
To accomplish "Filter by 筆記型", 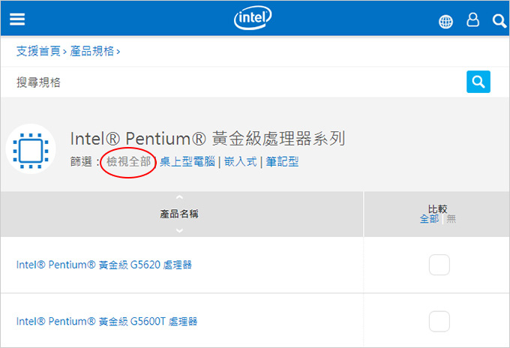I will (x=282, y=162).
